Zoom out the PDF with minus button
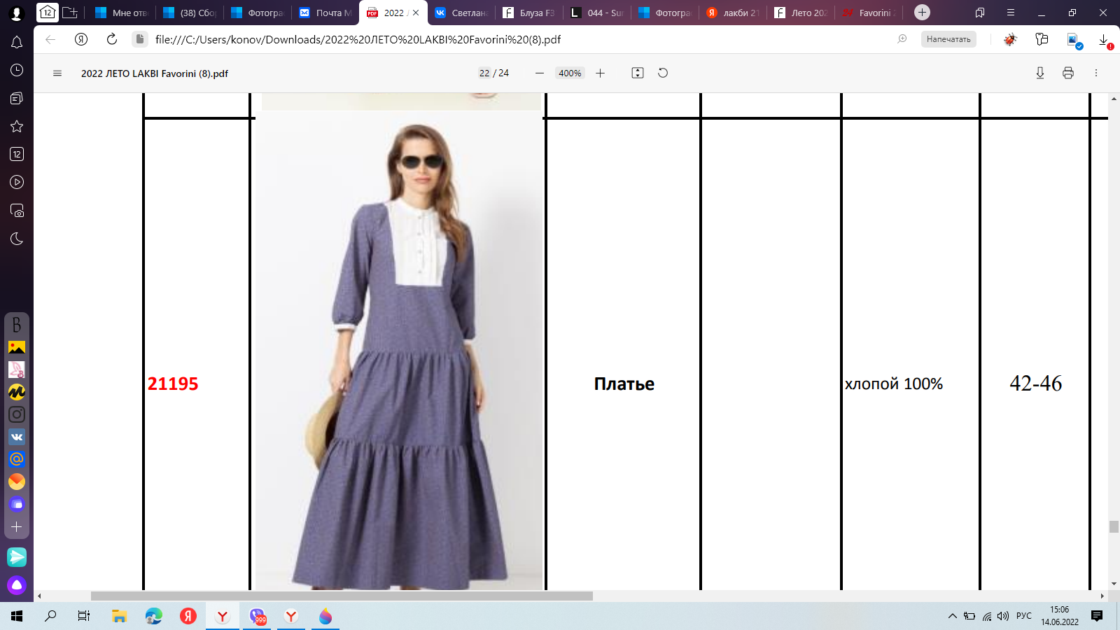The image size is (1120, 630). (540, 73)
